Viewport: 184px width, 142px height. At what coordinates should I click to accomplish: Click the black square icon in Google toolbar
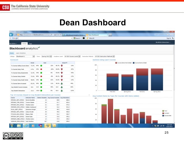pos(84,38)
